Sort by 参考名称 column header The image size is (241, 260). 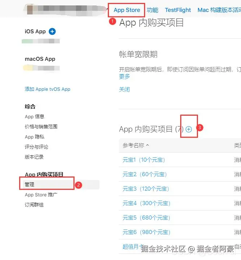(136, 145)
